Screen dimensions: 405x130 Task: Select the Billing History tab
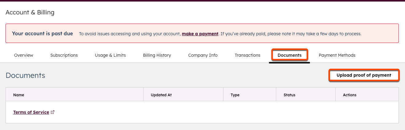157,55
